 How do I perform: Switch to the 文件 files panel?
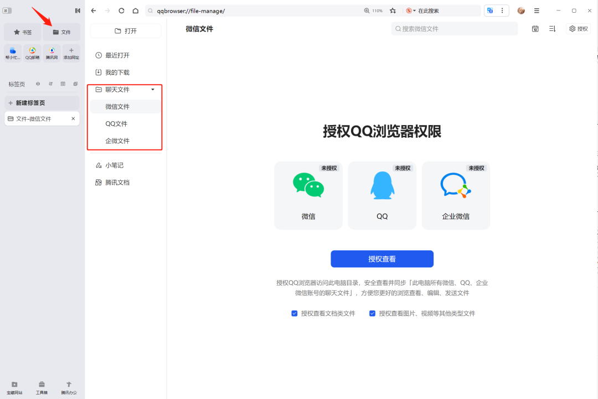[61, 32]
